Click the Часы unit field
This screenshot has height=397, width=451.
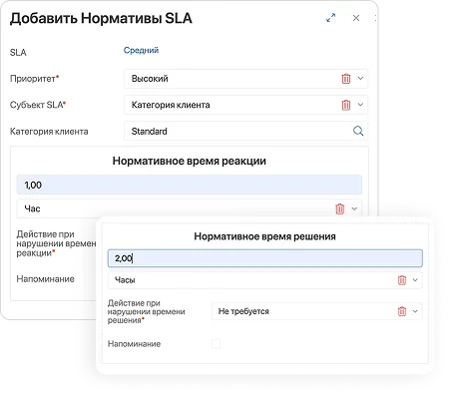point(265,280)
